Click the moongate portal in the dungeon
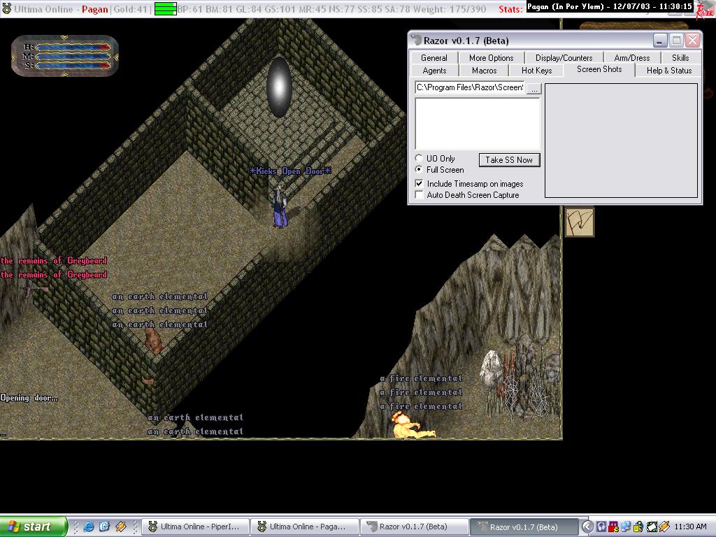The height and width of the screenshot is (537, 716). pyautogui.click(x=279, y=87)
